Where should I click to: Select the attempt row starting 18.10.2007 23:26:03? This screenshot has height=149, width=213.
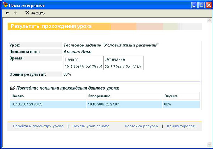[x=105, y=104]
